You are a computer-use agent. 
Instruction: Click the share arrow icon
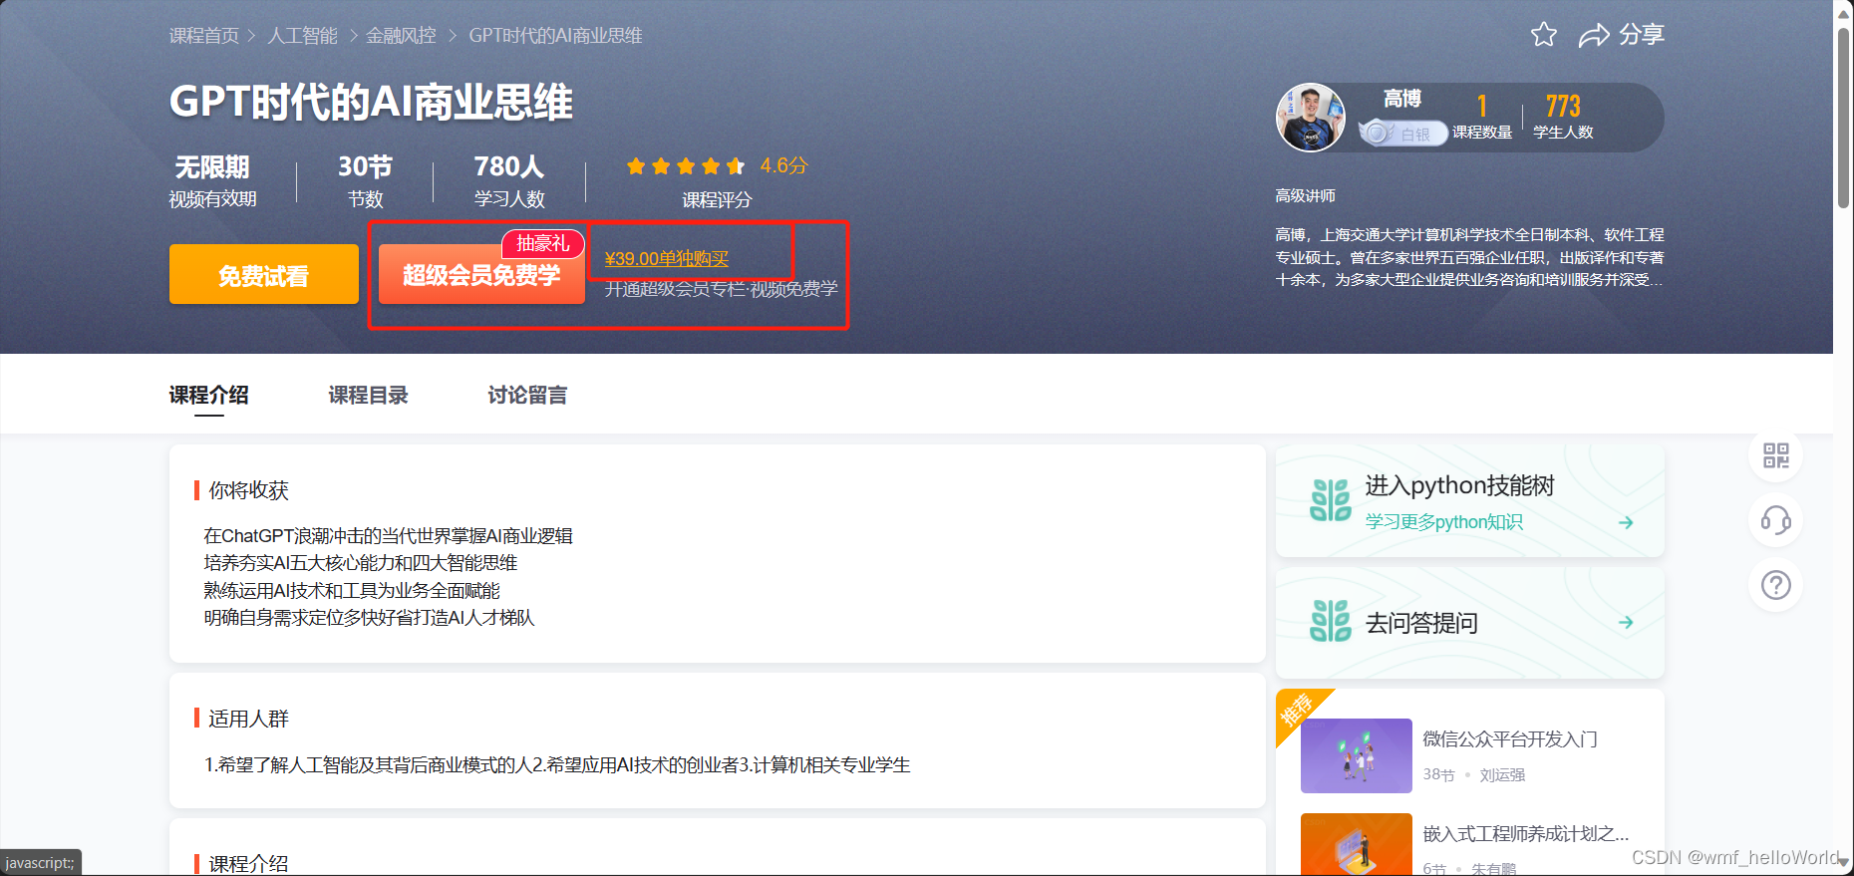pos(1594,36)
